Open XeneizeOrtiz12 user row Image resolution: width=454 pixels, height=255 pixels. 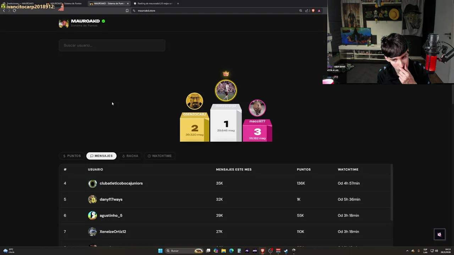[x=226, y=232]
